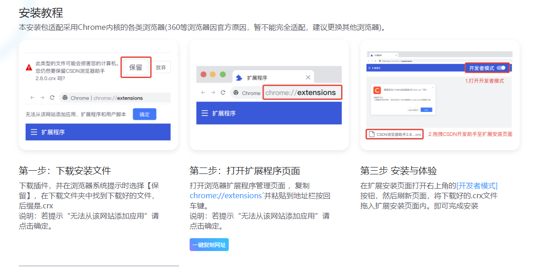The height and width of the screenshot is (268, 544).
Task: Click red window dot in step-two image
Action: tap(203, 75)
